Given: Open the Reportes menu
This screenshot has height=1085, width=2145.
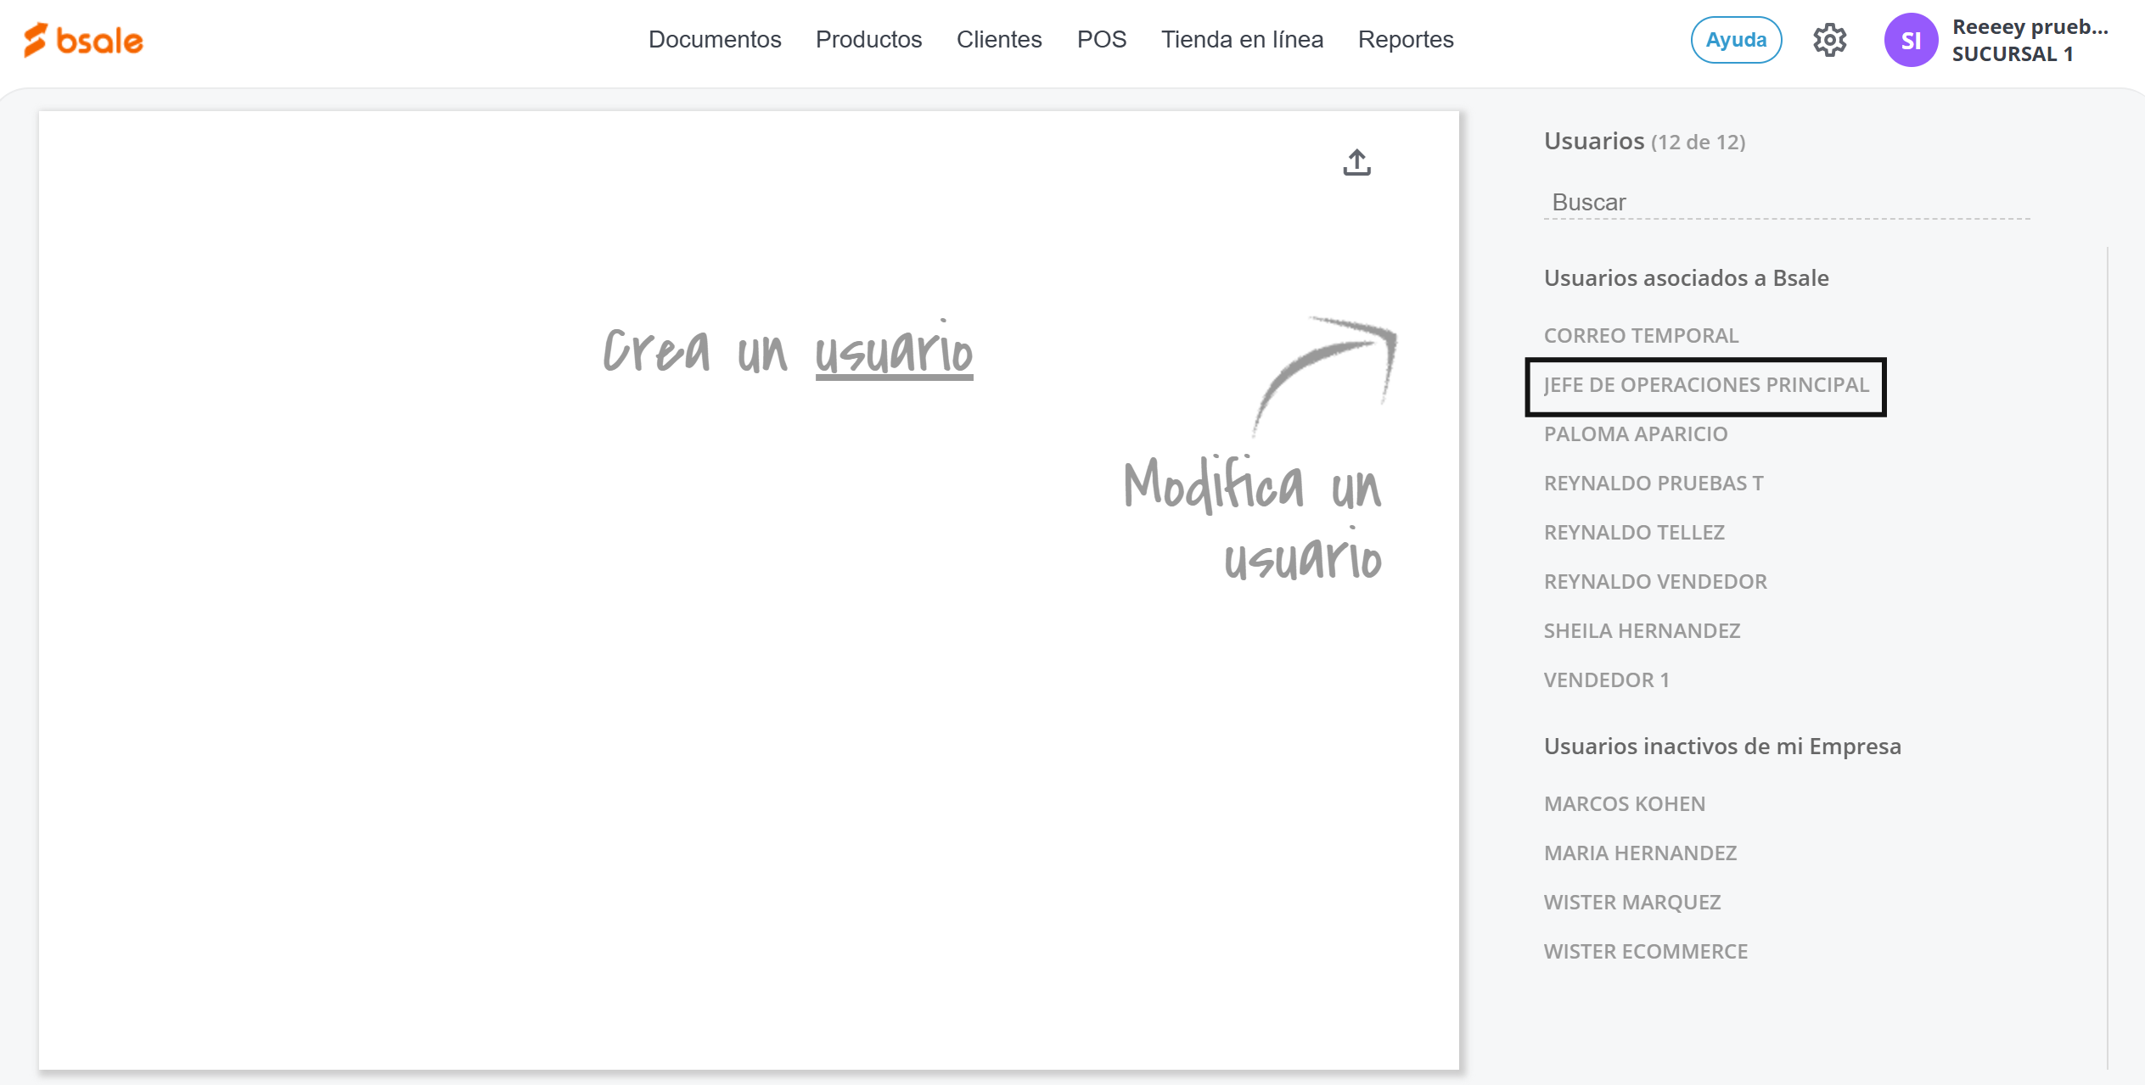Looking at the screenshot, I should 1405,40.
